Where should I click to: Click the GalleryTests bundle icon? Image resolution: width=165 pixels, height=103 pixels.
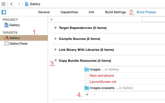(6, 44)
